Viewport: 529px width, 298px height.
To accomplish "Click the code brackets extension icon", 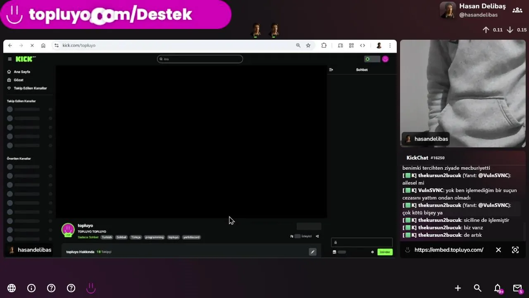I will 362,46.
